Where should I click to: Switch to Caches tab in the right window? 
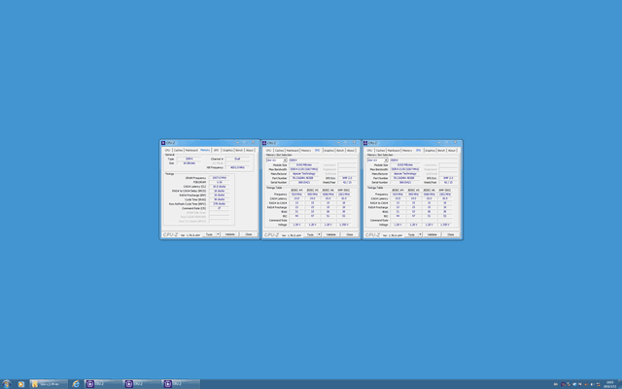(380, 151)
